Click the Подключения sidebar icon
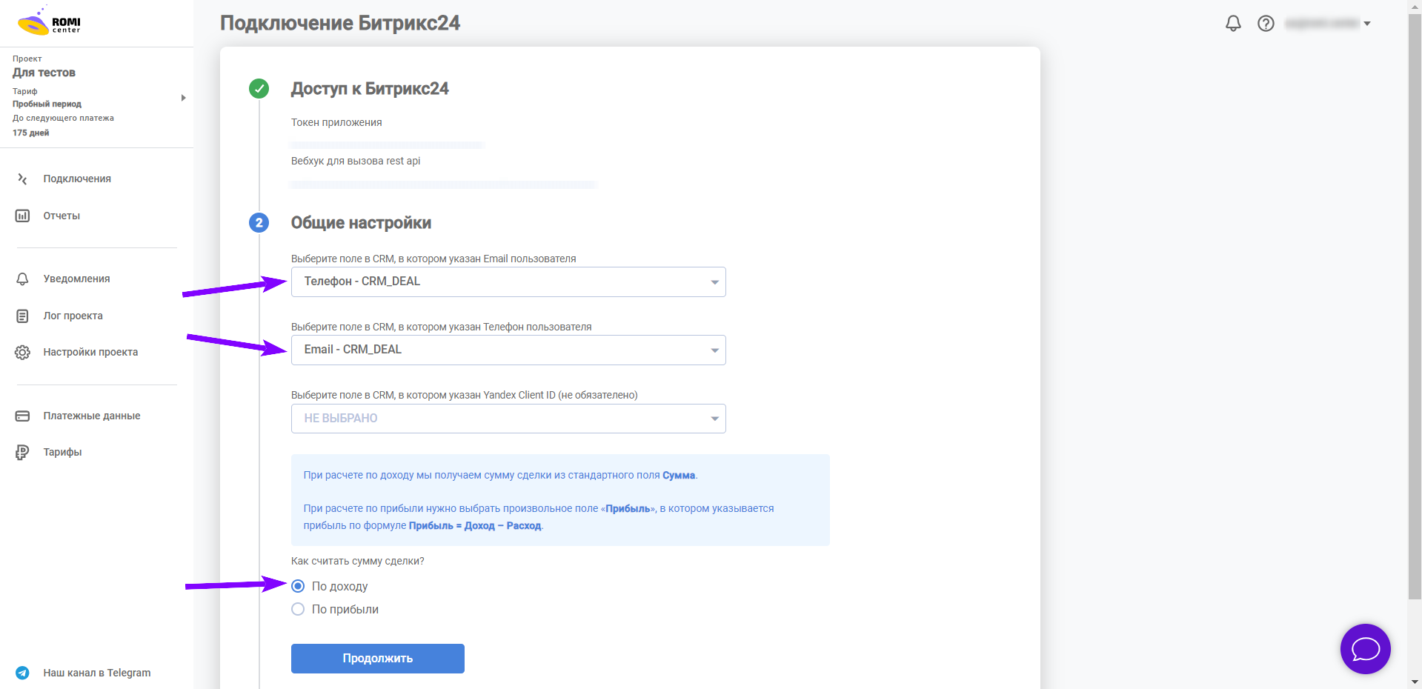Screen dimensions: 1422x689 (x=22, y=179)
